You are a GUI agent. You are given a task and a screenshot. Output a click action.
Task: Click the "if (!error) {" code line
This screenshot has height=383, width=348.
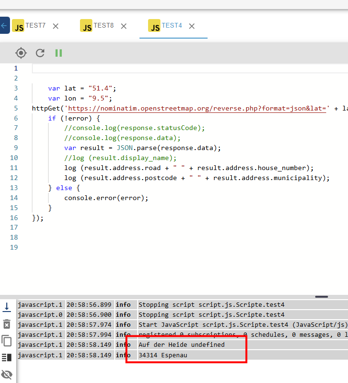[x=74, y=118]
